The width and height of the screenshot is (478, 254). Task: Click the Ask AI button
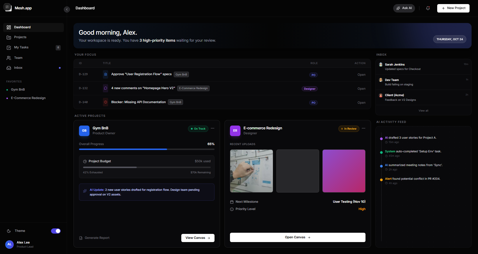[x=404, y=8]
